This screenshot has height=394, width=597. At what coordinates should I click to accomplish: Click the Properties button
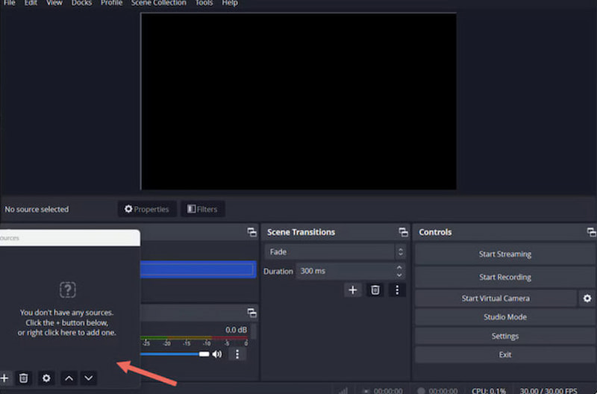click(x=147, y=209)
